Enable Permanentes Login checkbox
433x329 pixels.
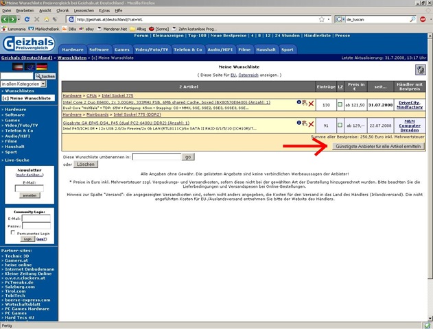(x=13, y=233)
